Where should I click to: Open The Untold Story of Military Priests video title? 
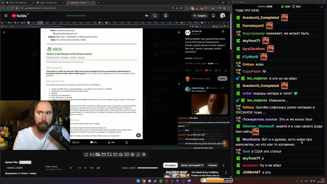point(206,174)
